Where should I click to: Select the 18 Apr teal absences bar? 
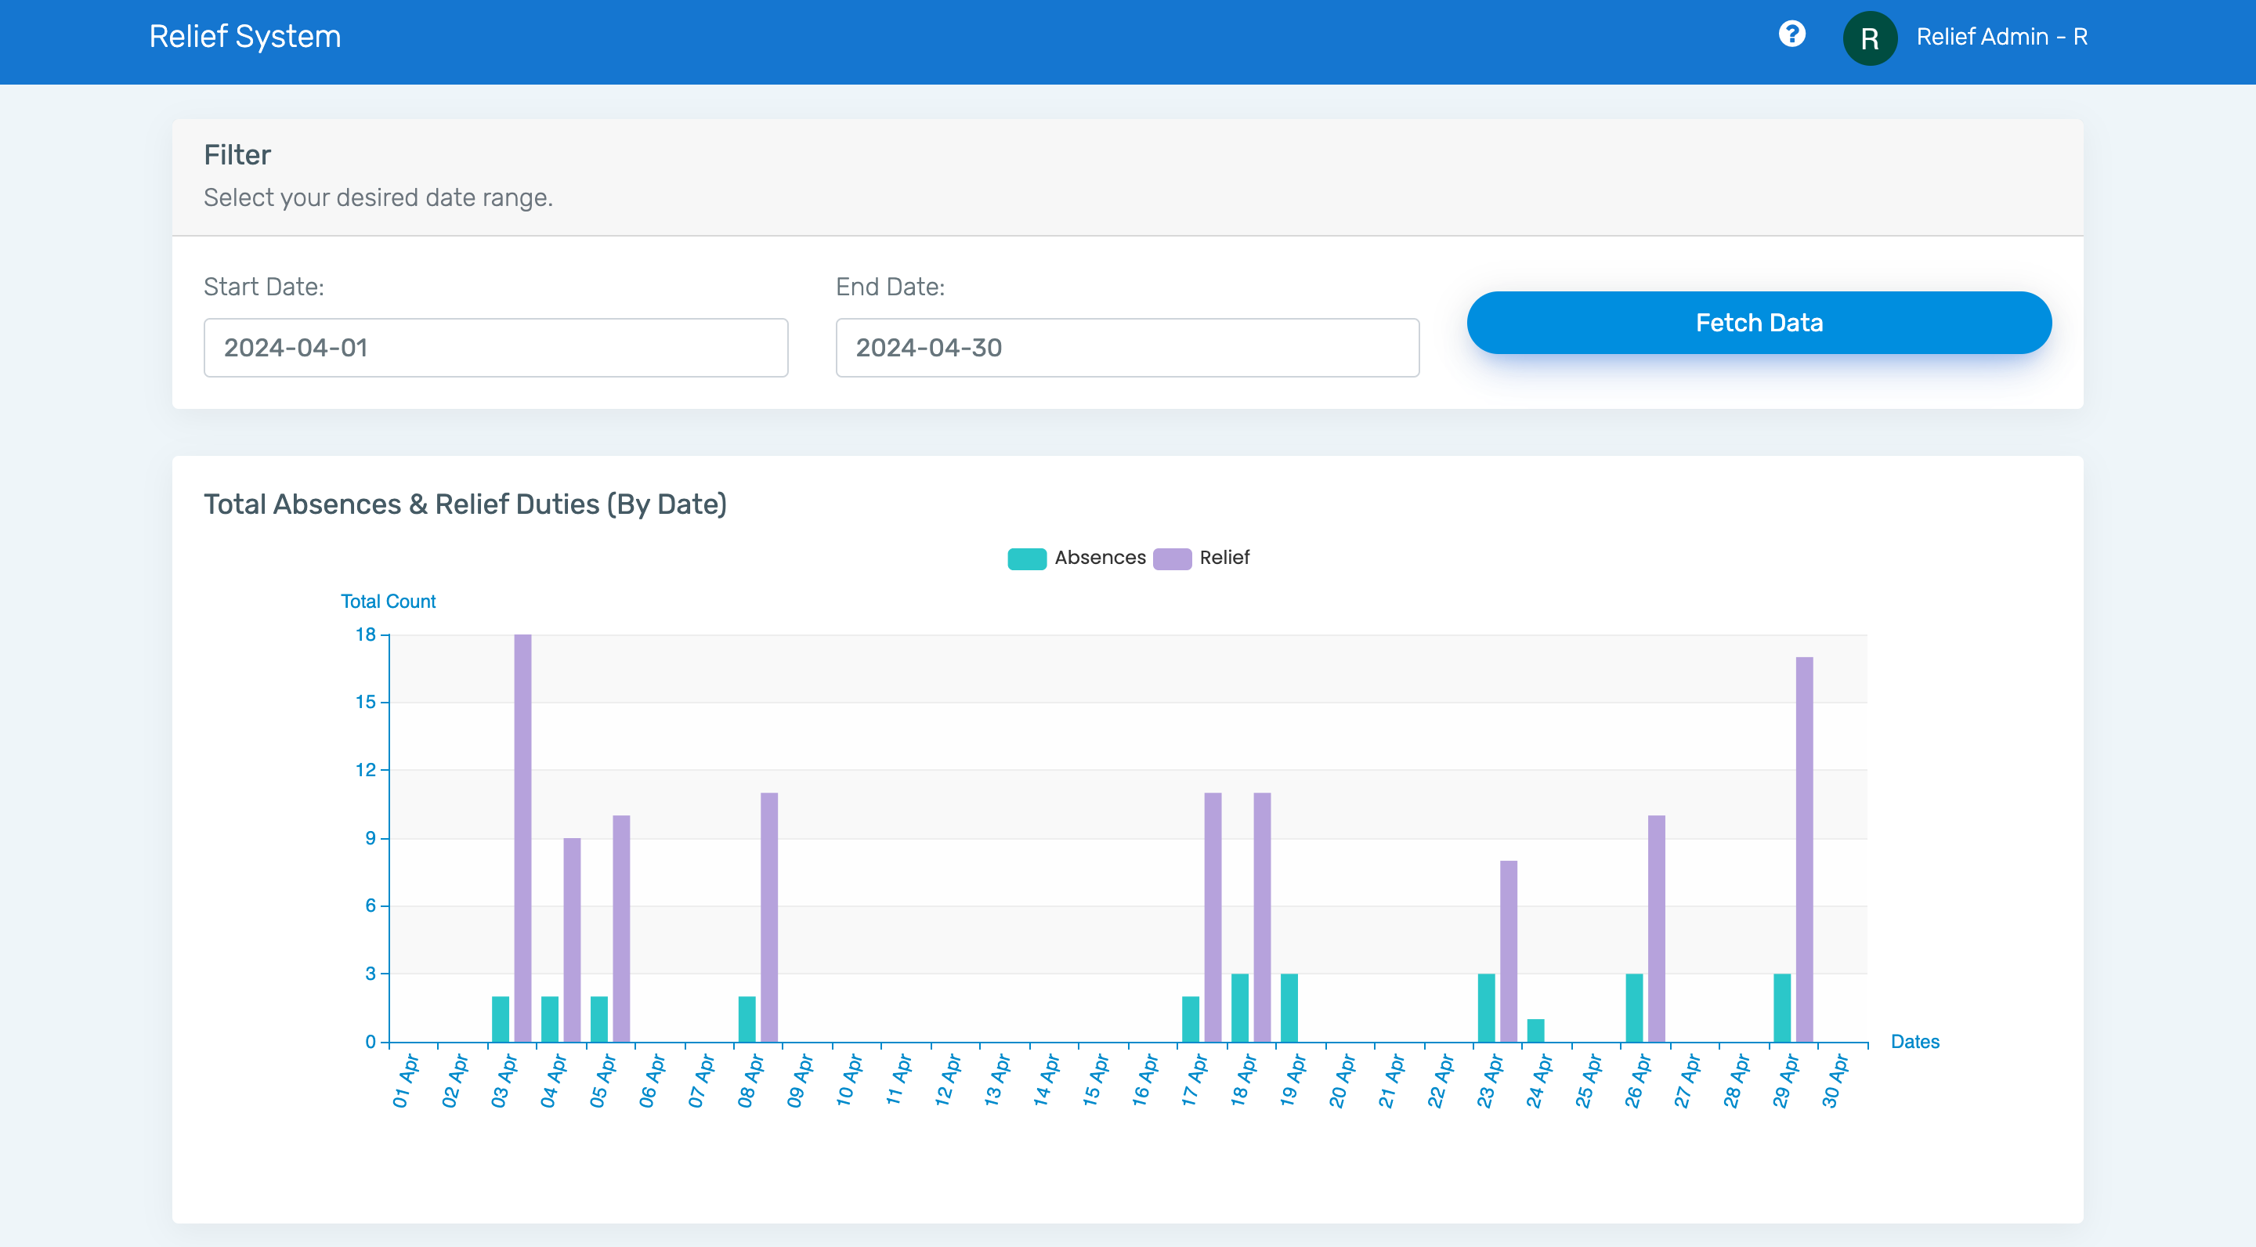click(1240, 1008)
